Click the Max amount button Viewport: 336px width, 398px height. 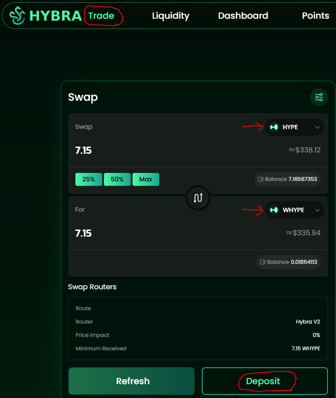click(x=146, y=179)
